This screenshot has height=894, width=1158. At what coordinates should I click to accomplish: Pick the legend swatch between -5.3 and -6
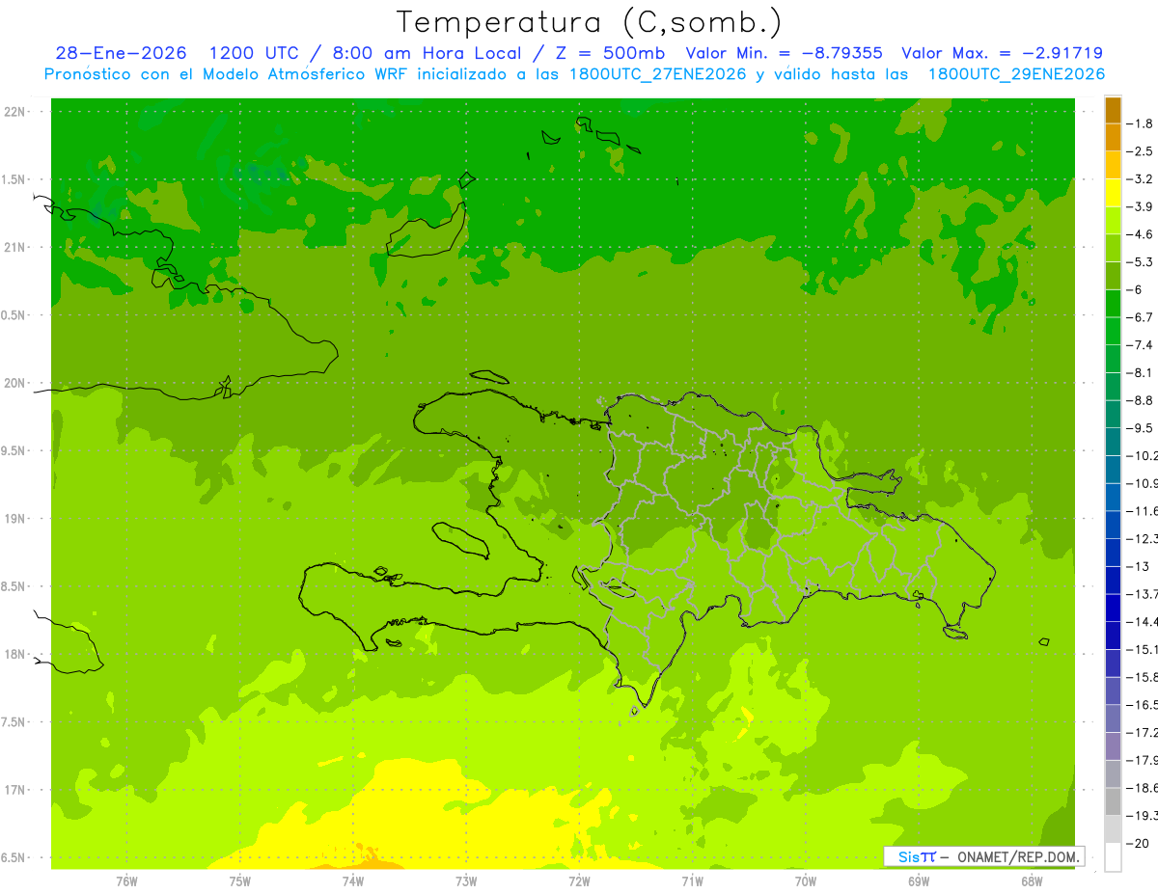point(1113,276)
